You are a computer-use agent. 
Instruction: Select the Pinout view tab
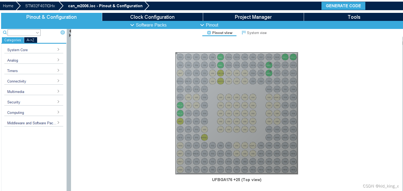tap(220, 33)
